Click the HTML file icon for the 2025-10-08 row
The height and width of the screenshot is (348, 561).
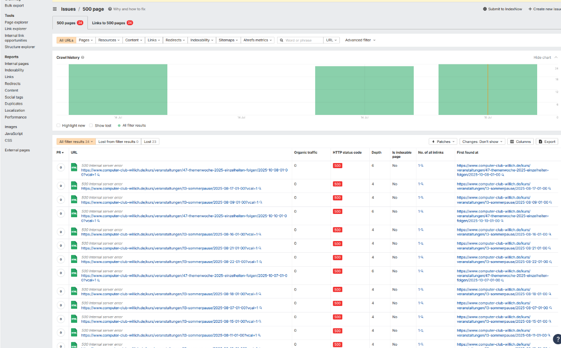click(x=73, y=167)
